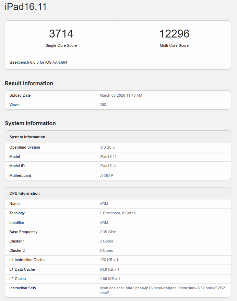Click the single-core score 3714

tap(61, 34)
